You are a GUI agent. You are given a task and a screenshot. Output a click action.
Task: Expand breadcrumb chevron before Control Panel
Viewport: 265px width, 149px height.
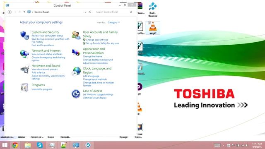click(x=32, y=12)
